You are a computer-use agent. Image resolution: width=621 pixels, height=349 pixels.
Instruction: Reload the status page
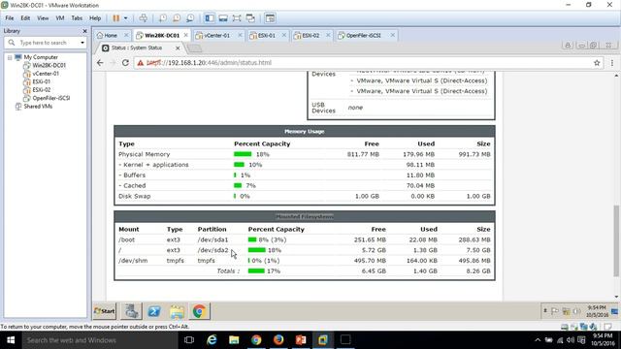pos(125,62)
